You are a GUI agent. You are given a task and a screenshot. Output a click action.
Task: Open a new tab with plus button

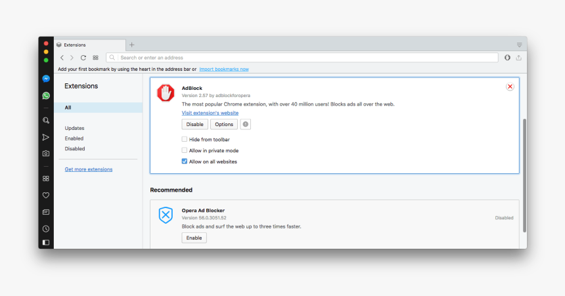tap(132, 45)
